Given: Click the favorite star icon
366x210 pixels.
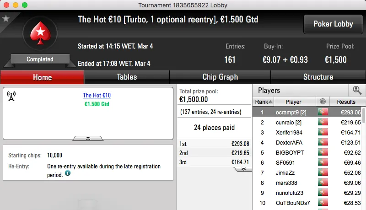Looking at the screenshot, I should 6,19.
